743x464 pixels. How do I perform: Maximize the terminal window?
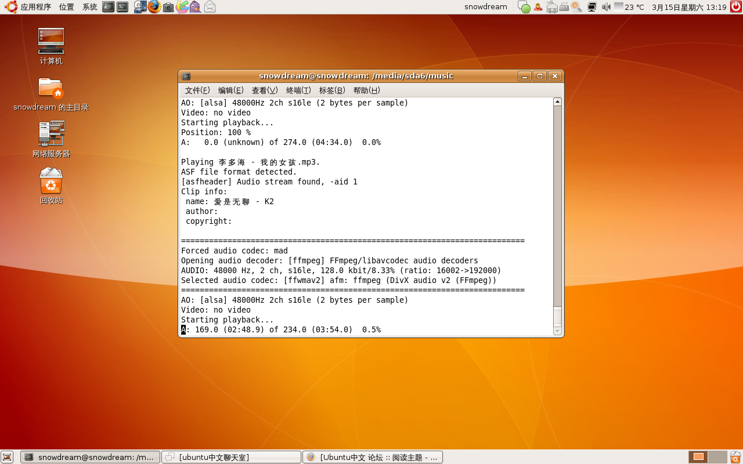540,76
